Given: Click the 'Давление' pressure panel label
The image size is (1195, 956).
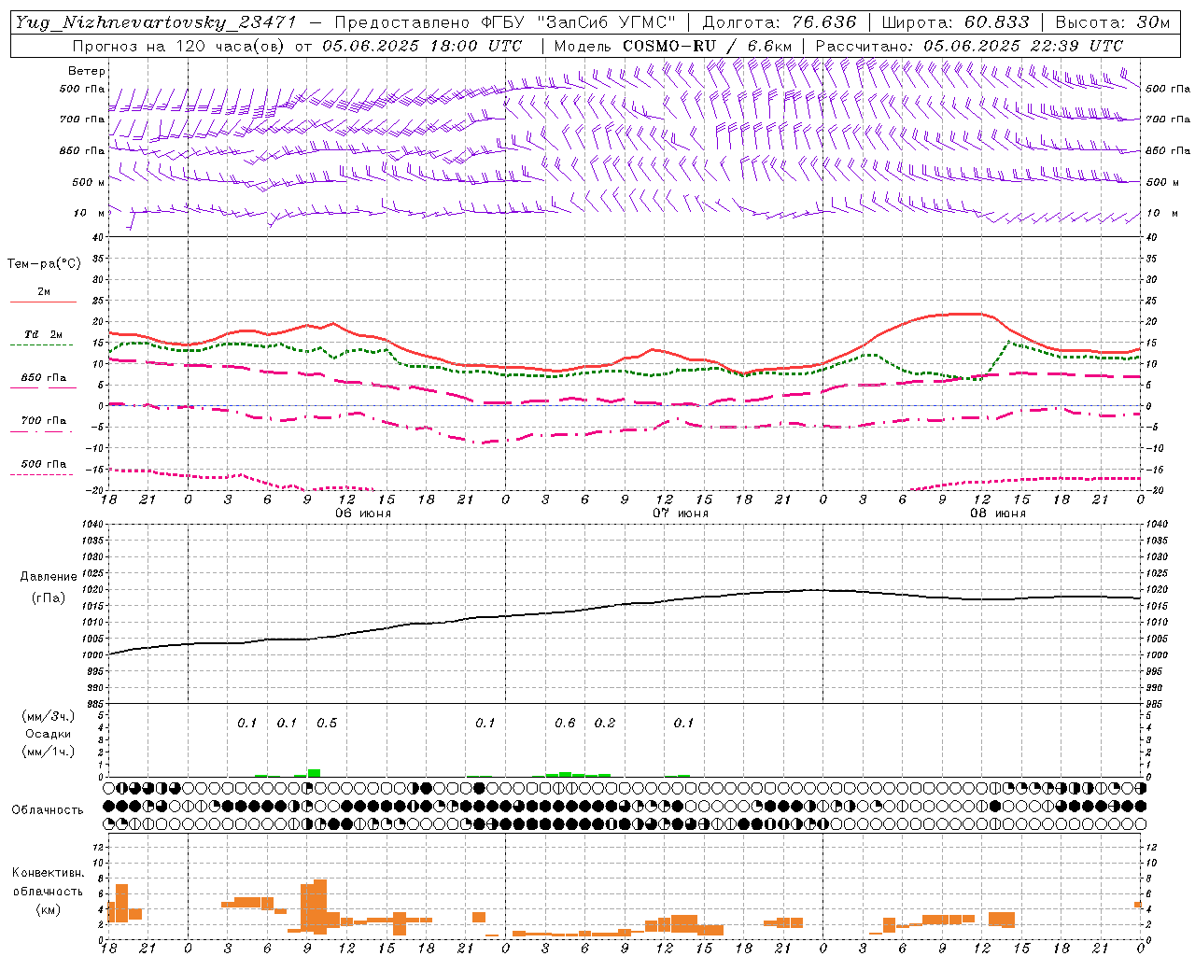Looking at the screenshot, I should 48,577.
